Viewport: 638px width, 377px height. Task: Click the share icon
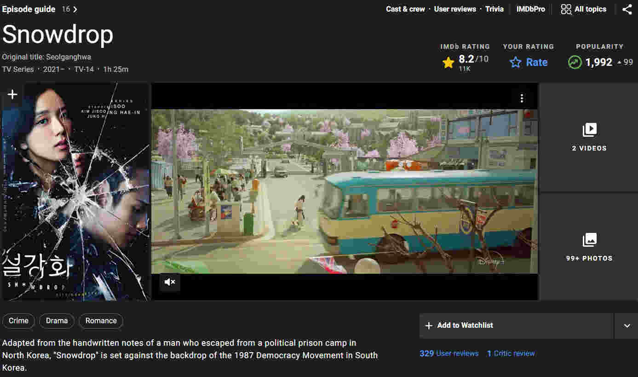pos(627,9)
